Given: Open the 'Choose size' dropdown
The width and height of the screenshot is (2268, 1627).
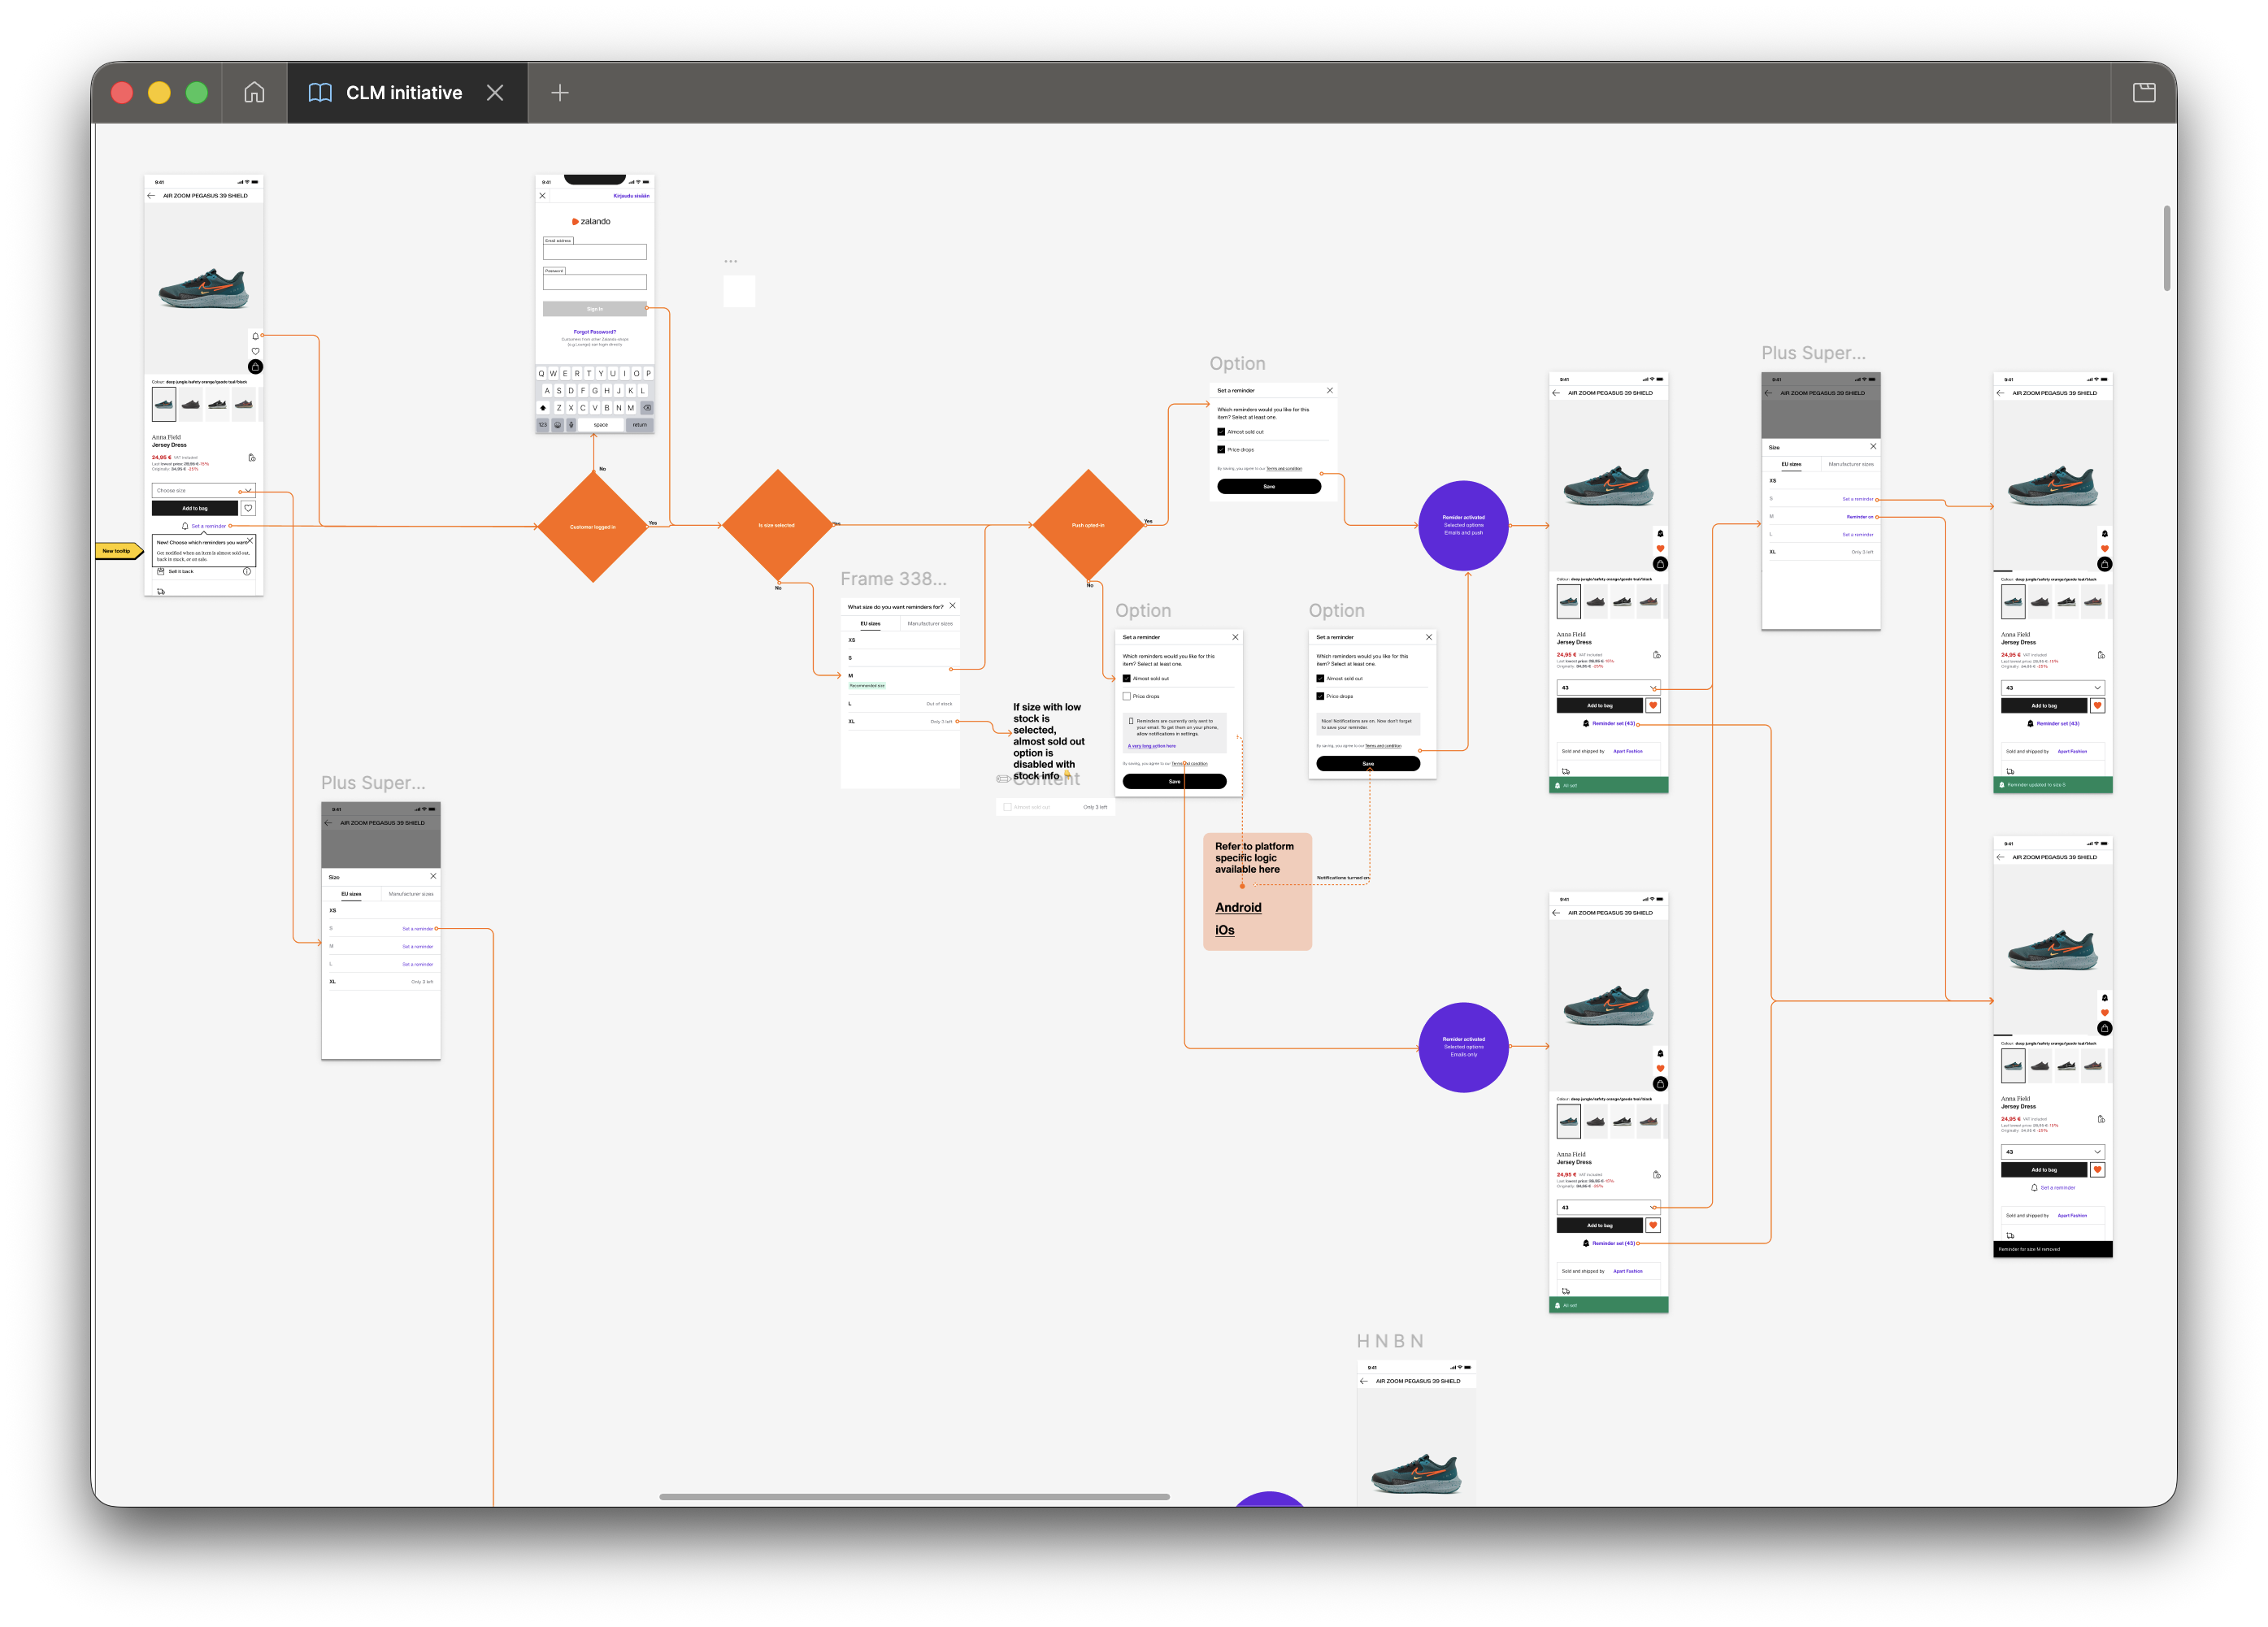Looking at the screenshot, I should (203, 490).
